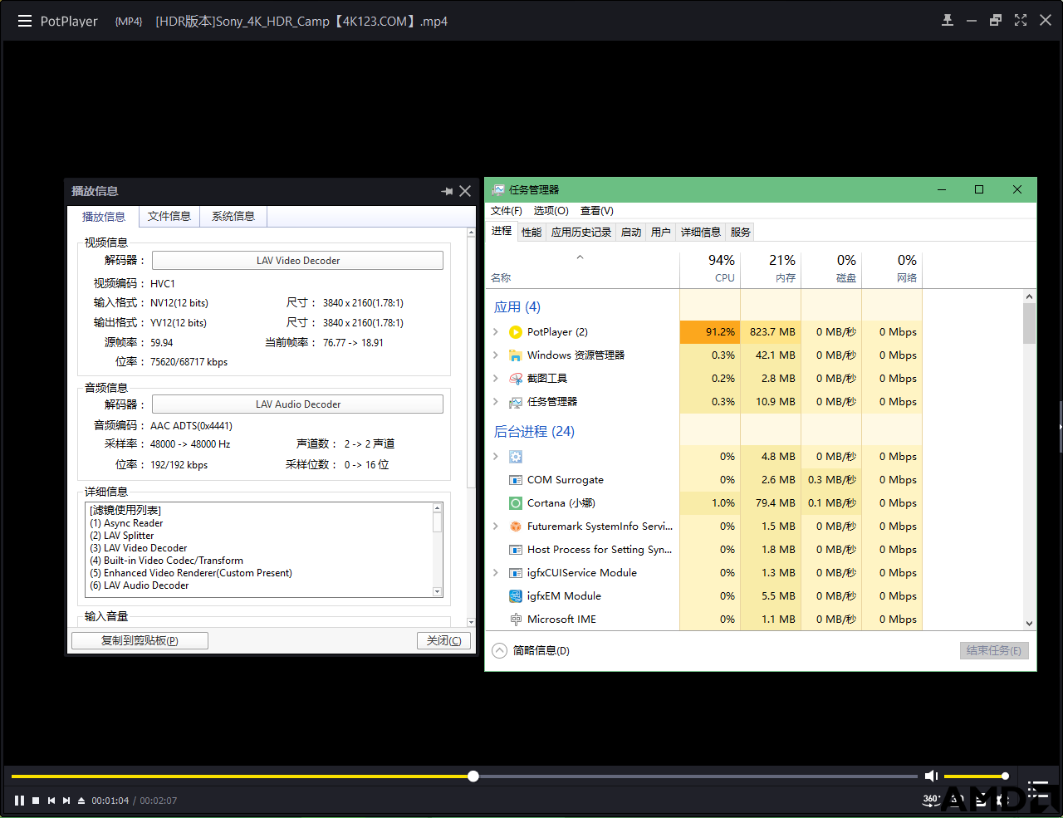1063x818 pixels.
Task: Open the 详细信息 tab
Action: pyautogui.click(x=701, y=233)
